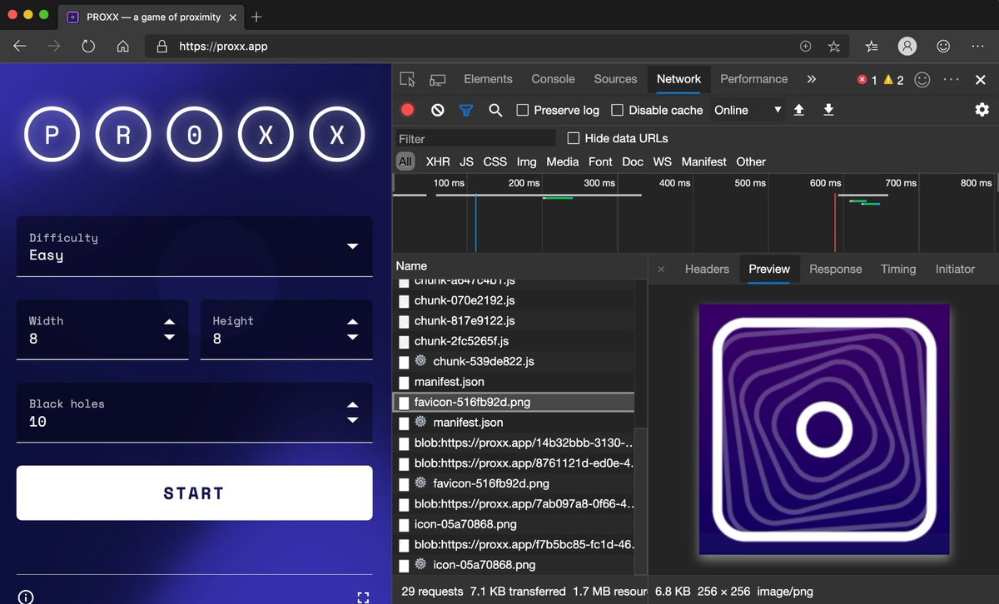The height and width of the screenshot is (604, 999).
Task: Start the PROXX game
Action: pos(194,493)
